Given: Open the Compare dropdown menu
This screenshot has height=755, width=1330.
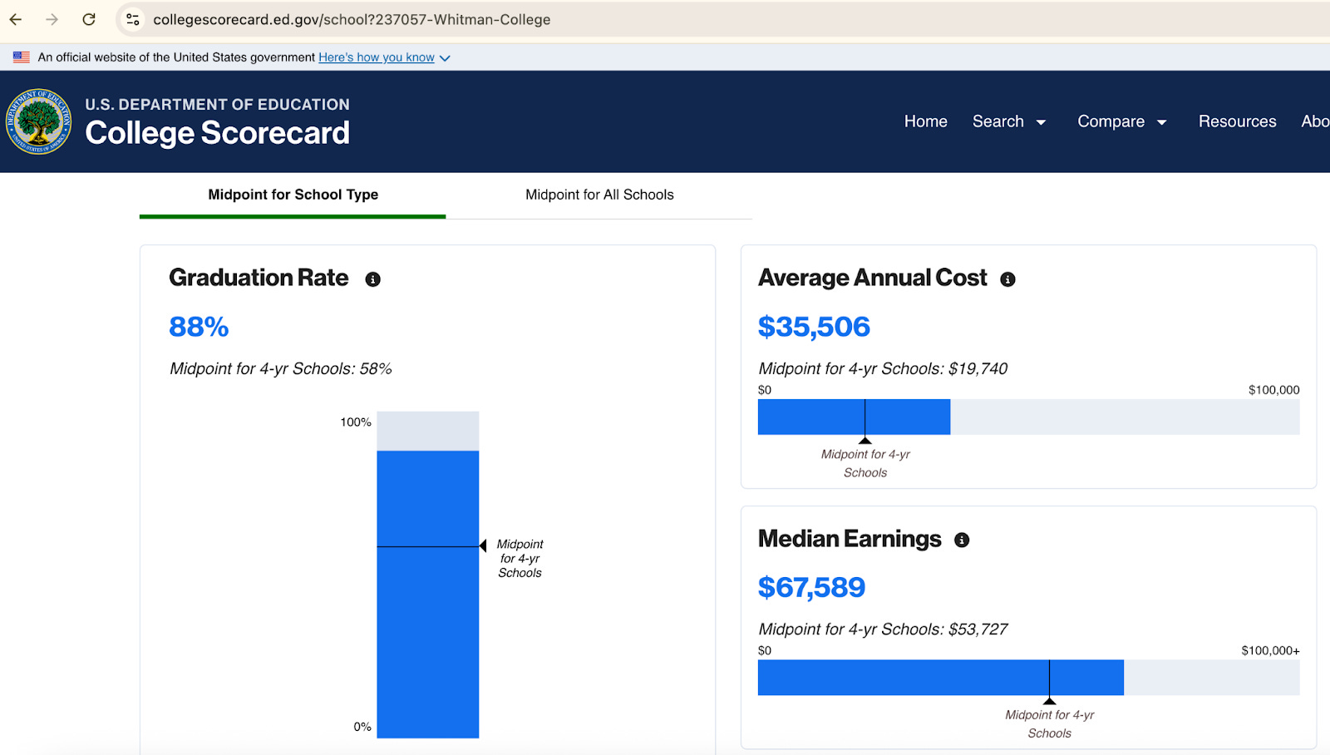Looking at the screenshot, I should [1122, 121].
